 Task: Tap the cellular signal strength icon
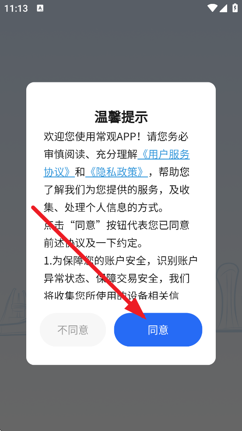[x=223, y=8]
